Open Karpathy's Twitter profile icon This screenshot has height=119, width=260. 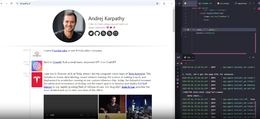pyautogui.click(x=91, y=34)
